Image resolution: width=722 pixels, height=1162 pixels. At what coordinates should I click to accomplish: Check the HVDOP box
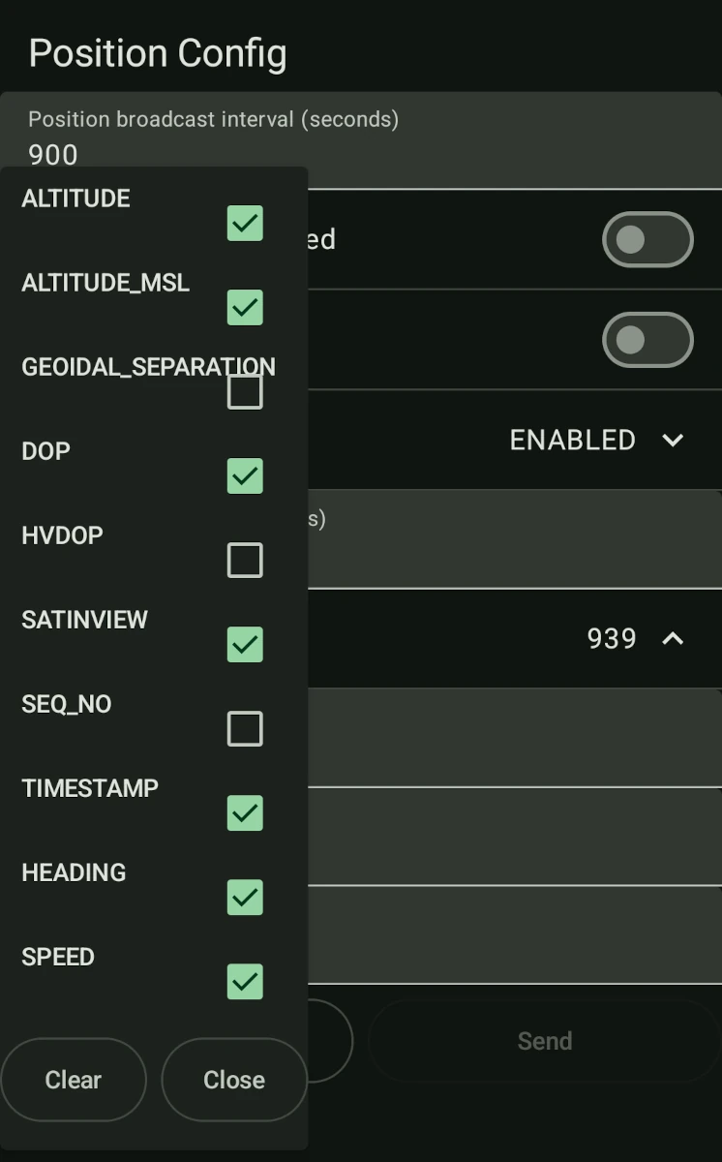(245, 560)
